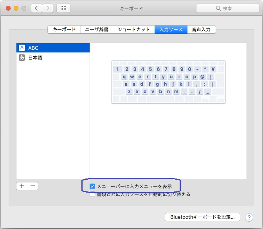The height and width of the screenshot is (229, 263).
Task: Select 日本語 in the input source list
Action: [x=35, y=58]
